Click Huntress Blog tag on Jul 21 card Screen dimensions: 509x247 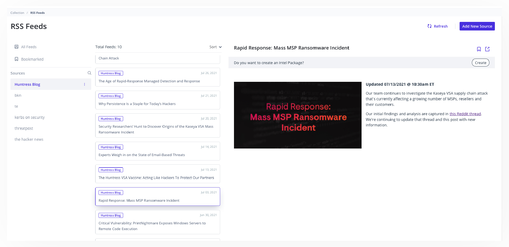coord(111,96)
